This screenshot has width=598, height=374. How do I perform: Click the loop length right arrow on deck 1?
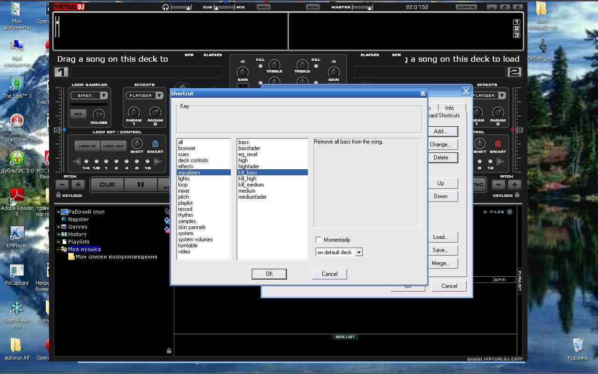[x=157, y=162]
